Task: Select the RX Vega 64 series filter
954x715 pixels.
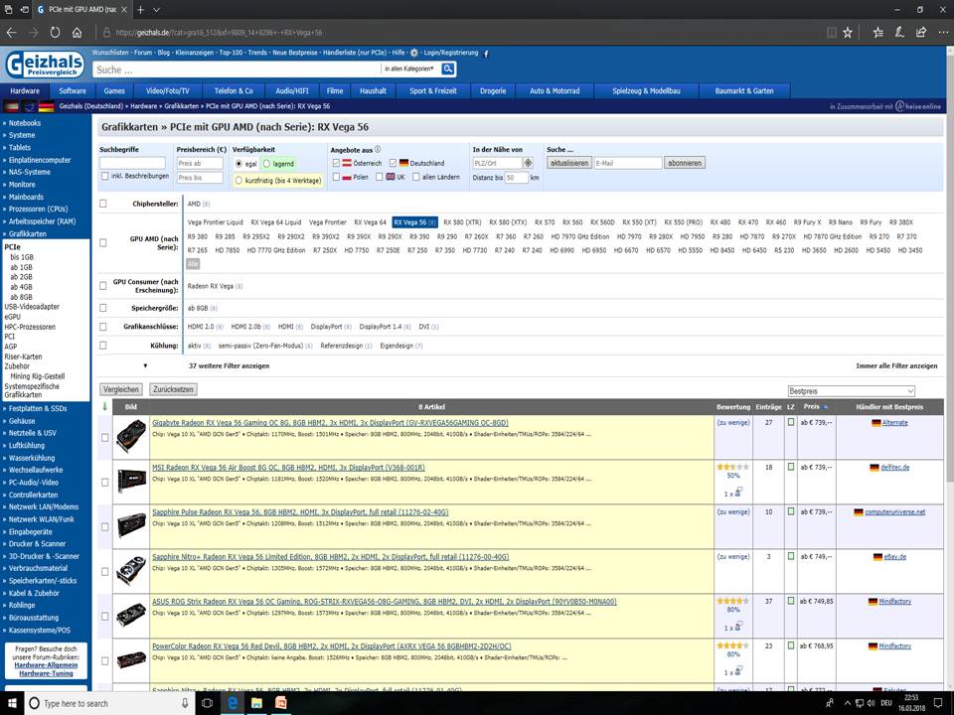Action: click(370, 222)
